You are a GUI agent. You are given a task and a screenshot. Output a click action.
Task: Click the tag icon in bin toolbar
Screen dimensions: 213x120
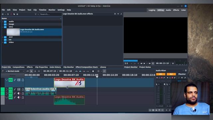(14, 14)
